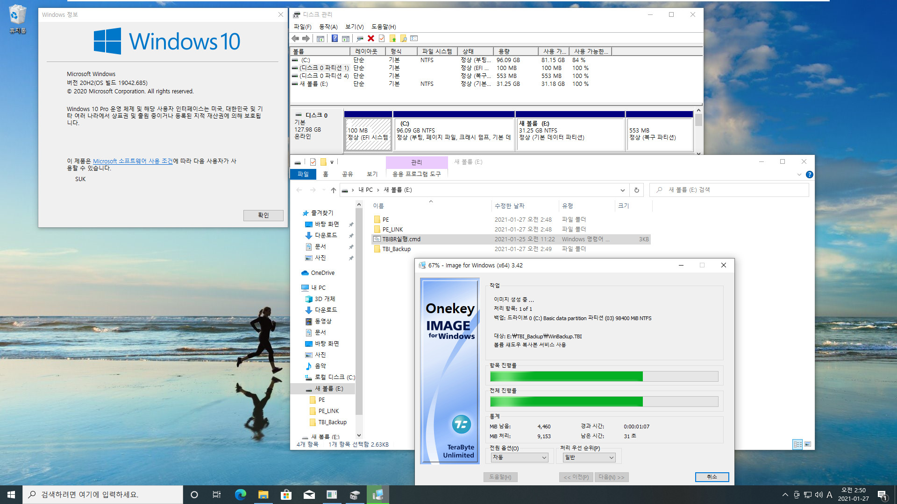Click the 항목 진행률 progress bar
Viewport: 897px width, 504px height.
pyautogui.click(x=604, y=377)
